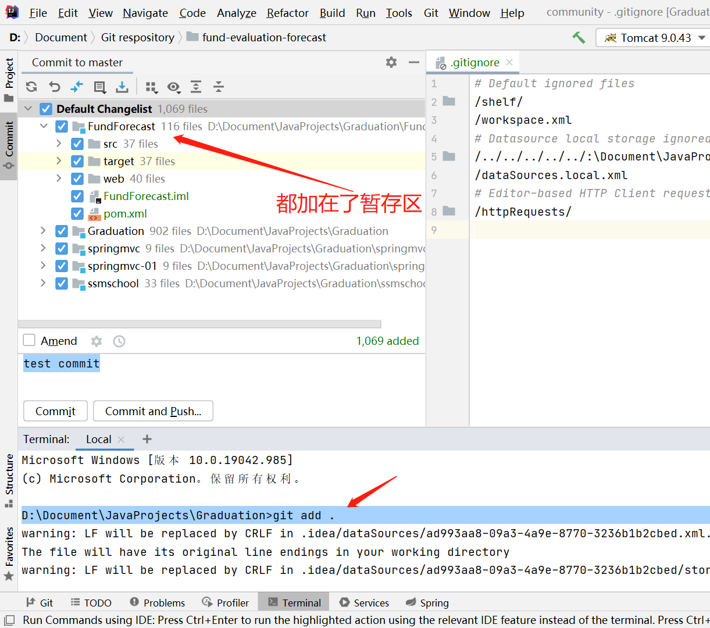Open the File menu
710x628 pixels.
coord(38,13)
